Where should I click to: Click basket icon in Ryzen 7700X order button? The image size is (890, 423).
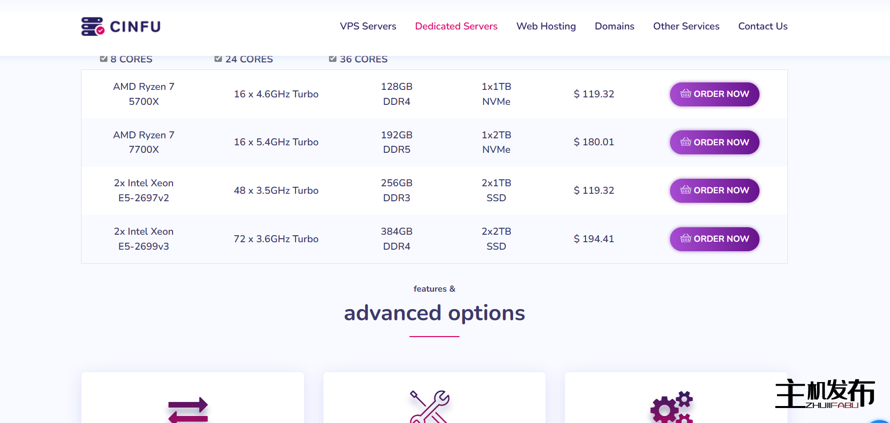(x=685, y=142)
